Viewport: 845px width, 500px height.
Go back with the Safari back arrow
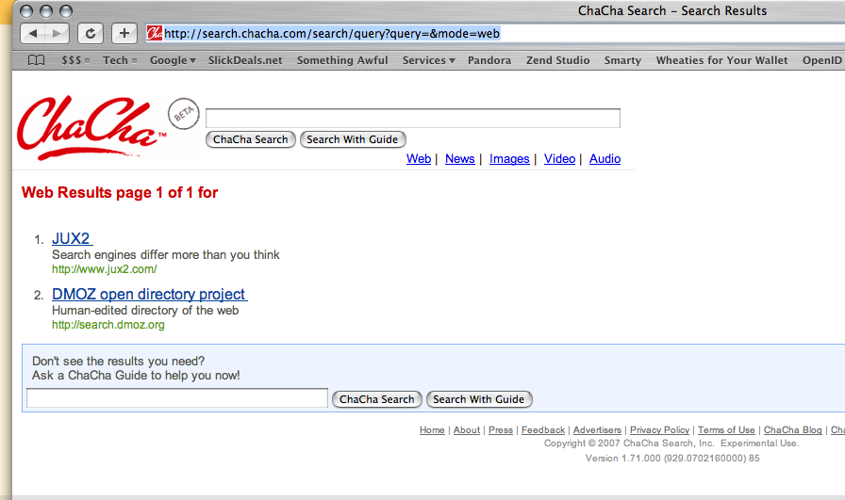pos(33,33)
